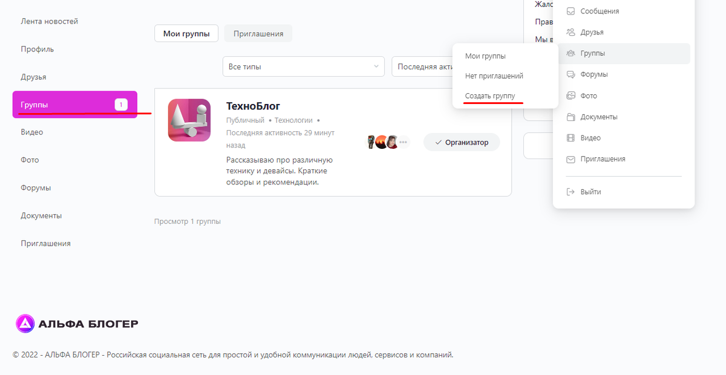This screenshot has width=726, height=375.
Task: Click the Выйти logout arrow icon
Action: [571, 192]
